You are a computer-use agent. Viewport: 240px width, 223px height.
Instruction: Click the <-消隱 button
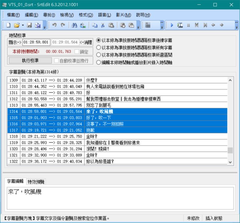click(86, 43)
